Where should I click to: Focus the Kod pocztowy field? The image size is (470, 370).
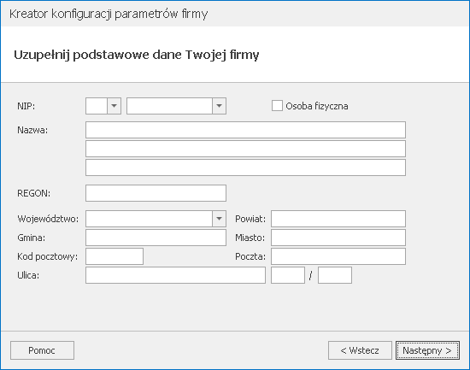coord(115,256)
